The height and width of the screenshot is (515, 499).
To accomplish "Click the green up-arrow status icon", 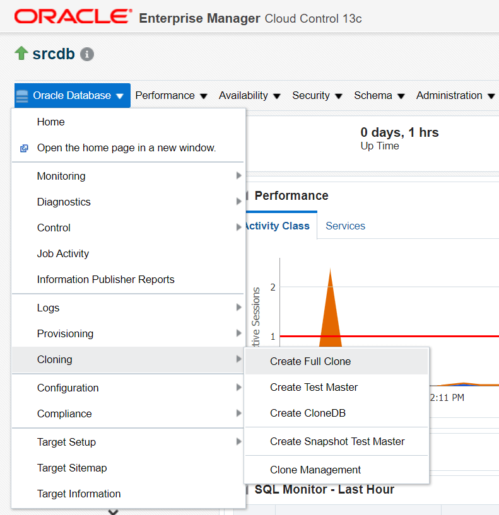I will tap(21, 54).
